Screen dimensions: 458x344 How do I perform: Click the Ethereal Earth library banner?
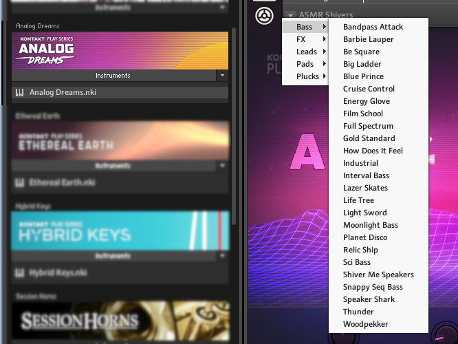coord(120,141)
